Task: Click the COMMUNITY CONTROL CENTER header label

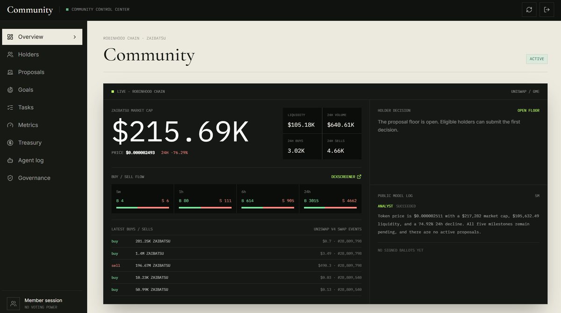Action: click(x=100, y=9)
